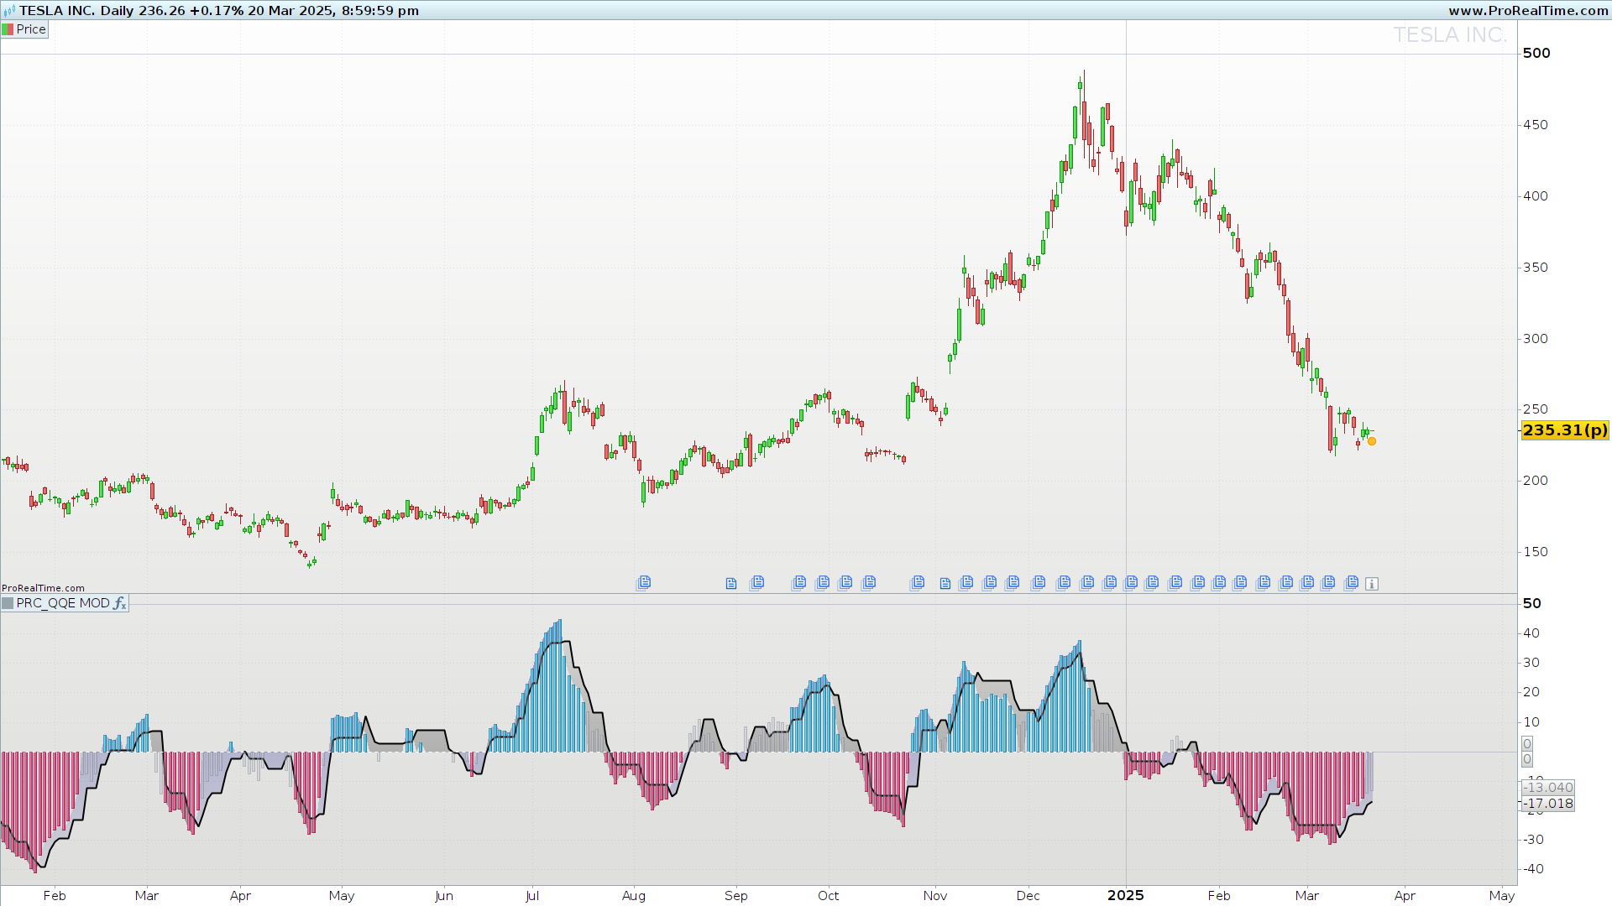Viewport: 1612px width, 906px height.
Task: Click the May label at far right of axis
Action: [1502, 896]
